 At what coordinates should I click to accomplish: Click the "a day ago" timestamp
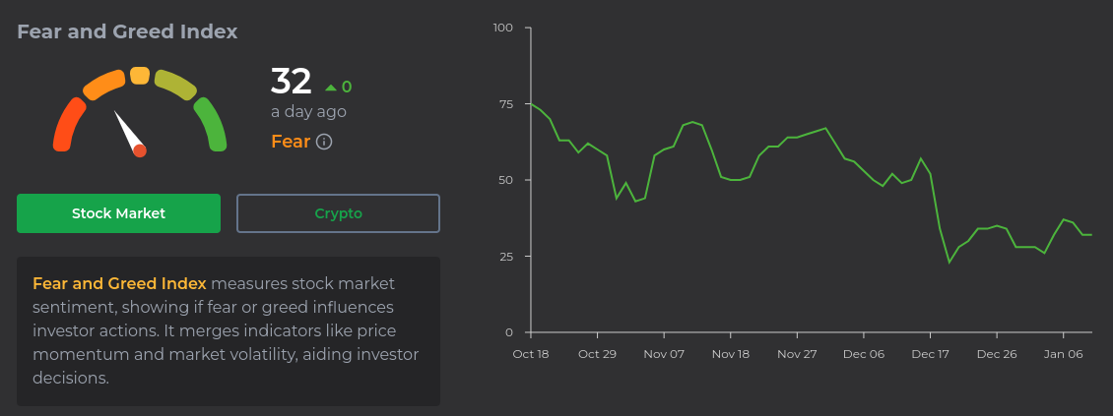(308, 112)
